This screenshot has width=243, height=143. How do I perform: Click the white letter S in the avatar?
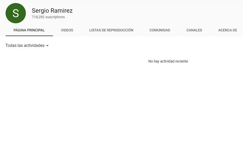click(x=16, y=13)
